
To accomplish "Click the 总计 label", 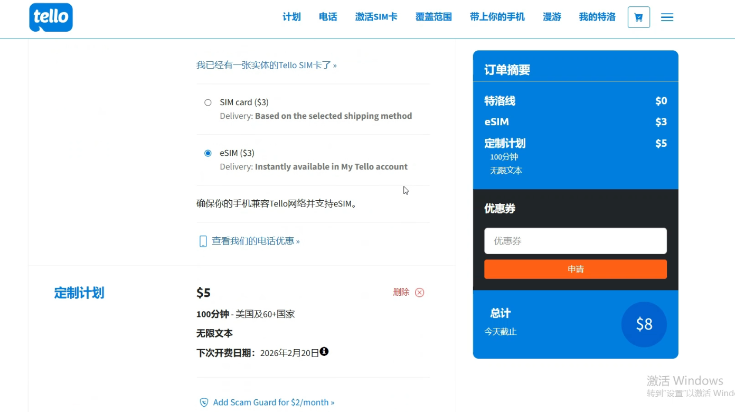I will [501, 313].
